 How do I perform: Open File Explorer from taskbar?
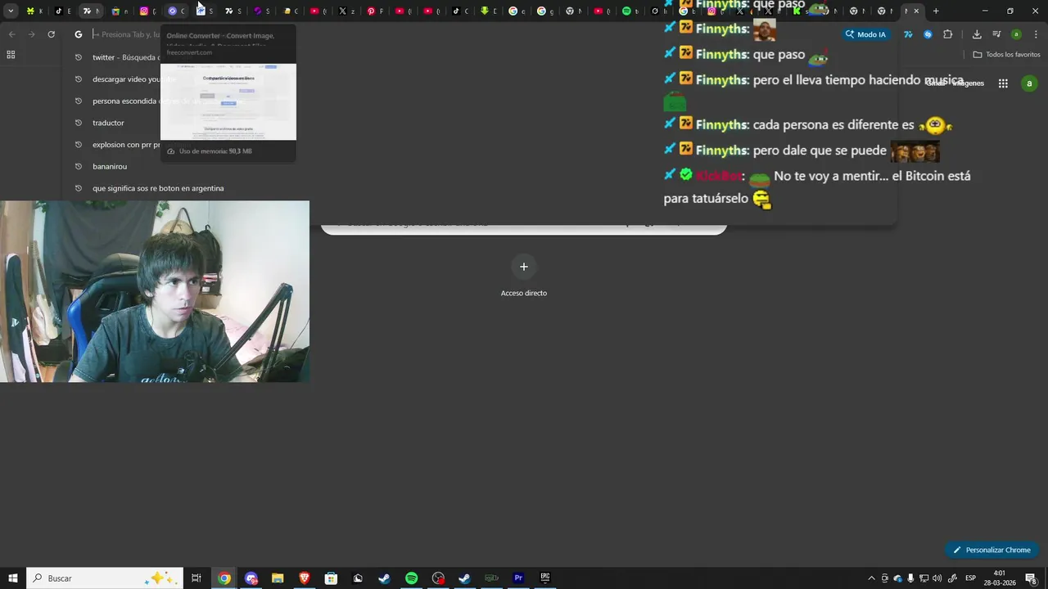278,578
